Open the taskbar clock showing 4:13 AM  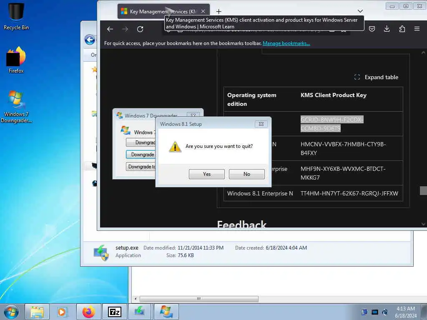pos(405,312)
